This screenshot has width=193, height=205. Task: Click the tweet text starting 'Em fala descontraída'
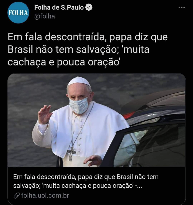(87, 50)
